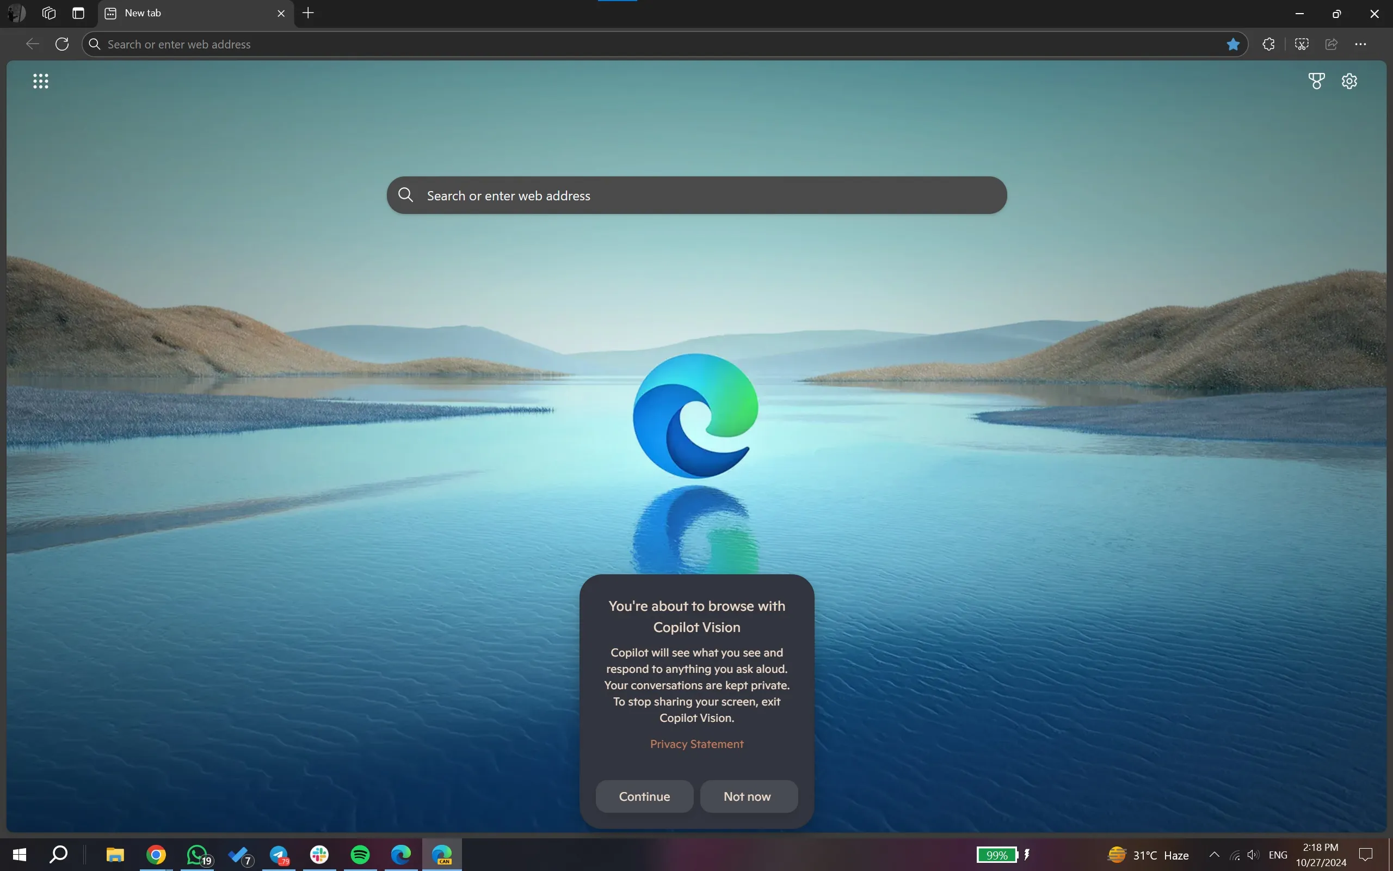
Task: Select the Settings gear icon top-right
Action: 1350,80
